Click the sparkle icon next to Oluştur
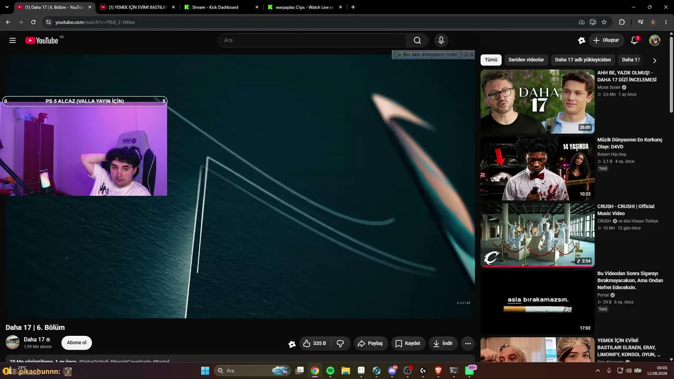The height and width of the screenshot is (379, 674). pyautogui.click(x=581, y=41)
